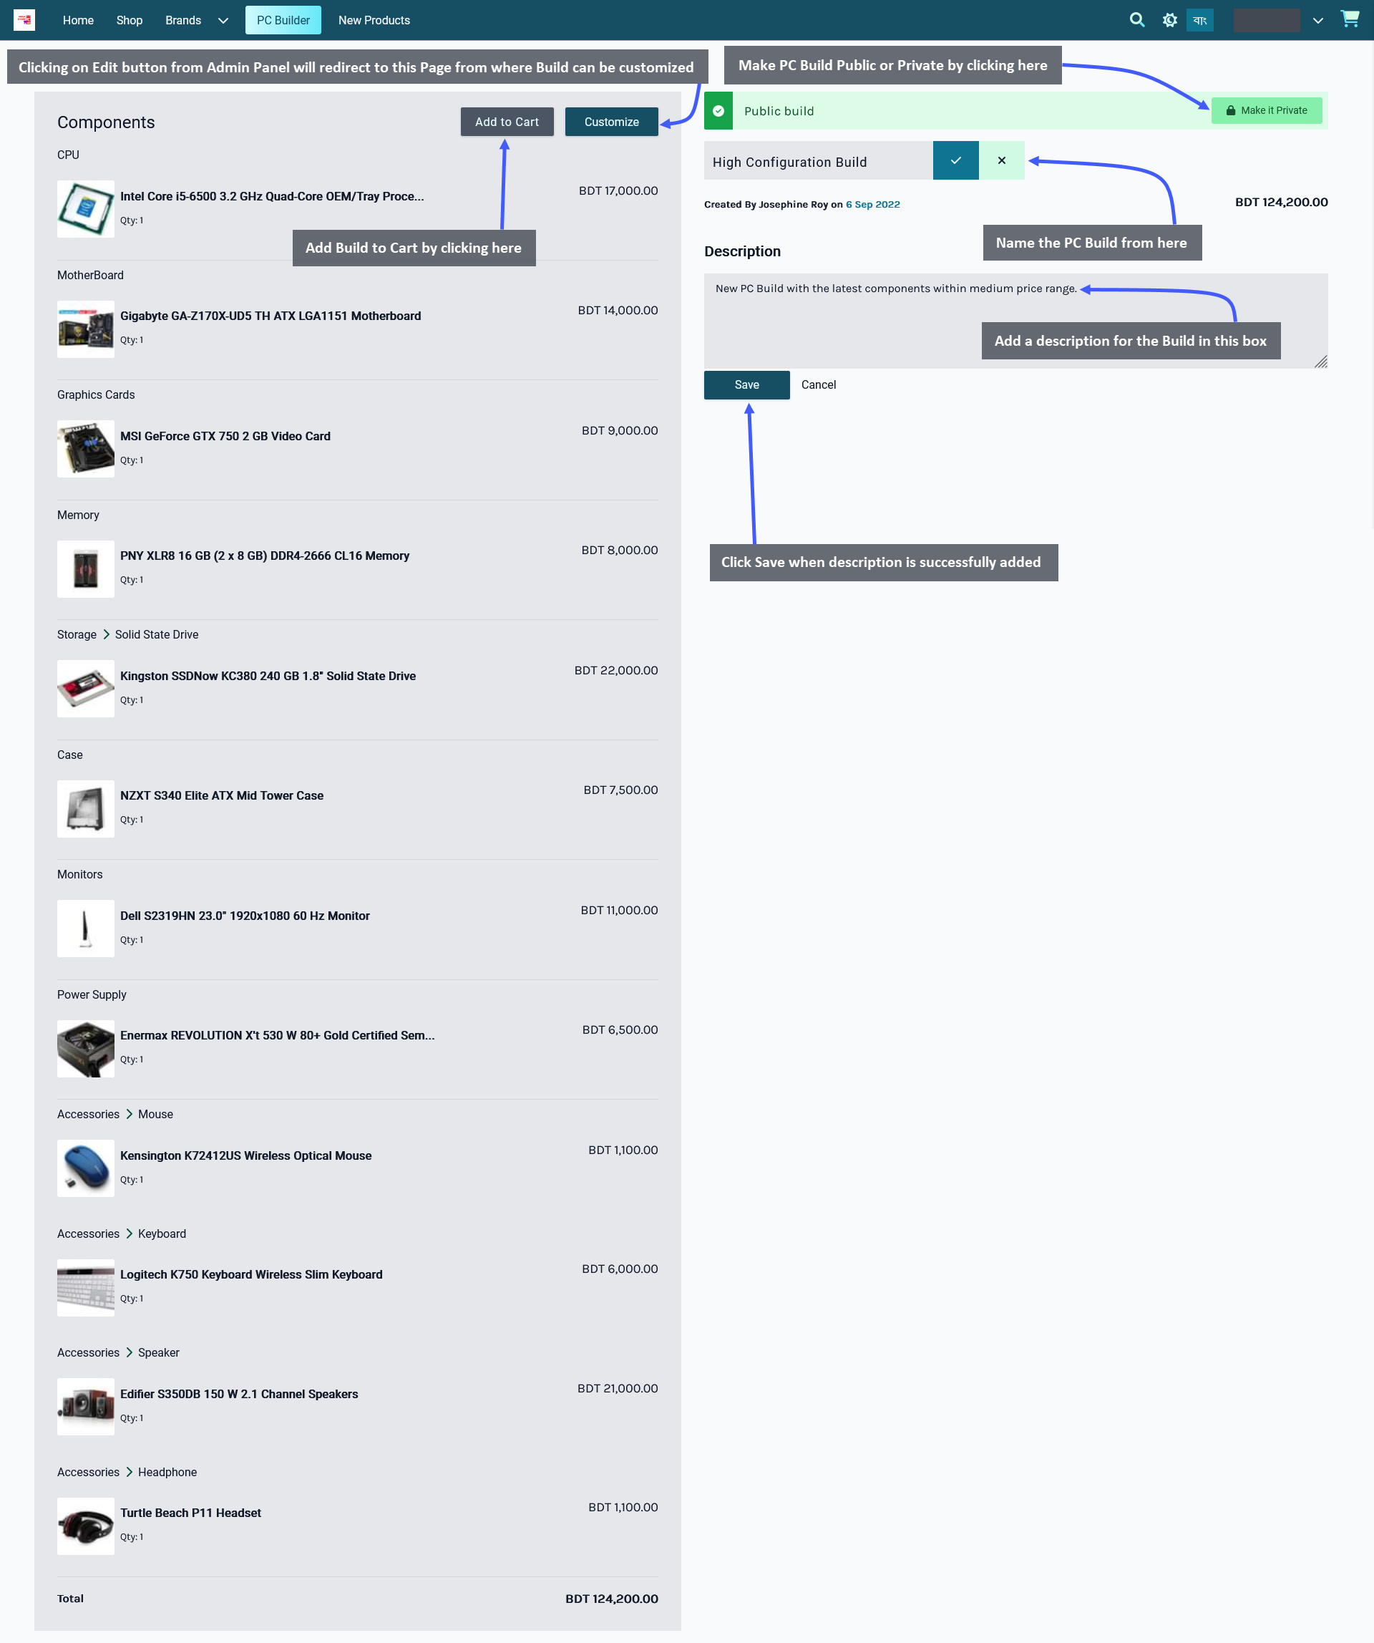Click the Home menu item
Viewport: 1374px width, 1643px height.
tap(77, 19)
